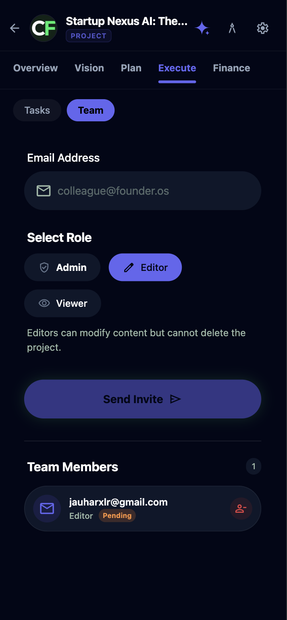Select the Admin role option
The image size is (287, 620).
point(62,267)
